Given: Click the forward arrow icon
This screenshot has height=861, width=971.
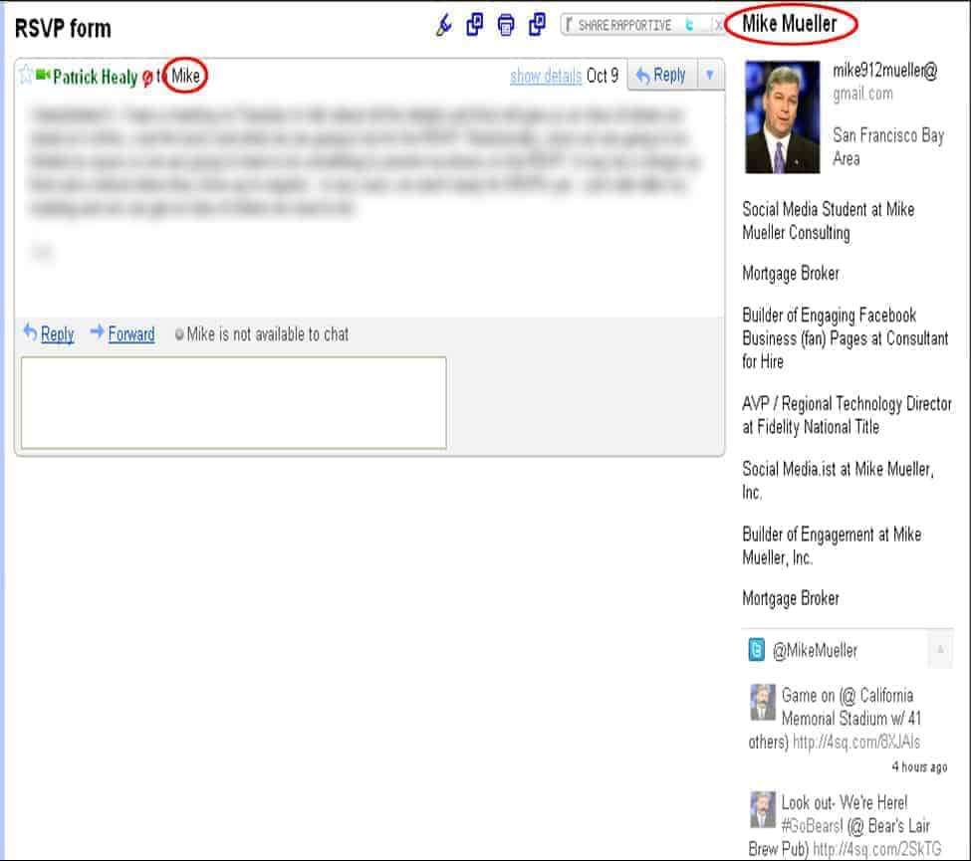Looking at the screenshot, I should click(97, 332).
